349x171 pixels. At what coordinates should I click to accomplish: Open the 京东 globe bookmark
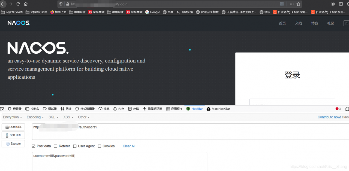[x=265, y=12]
